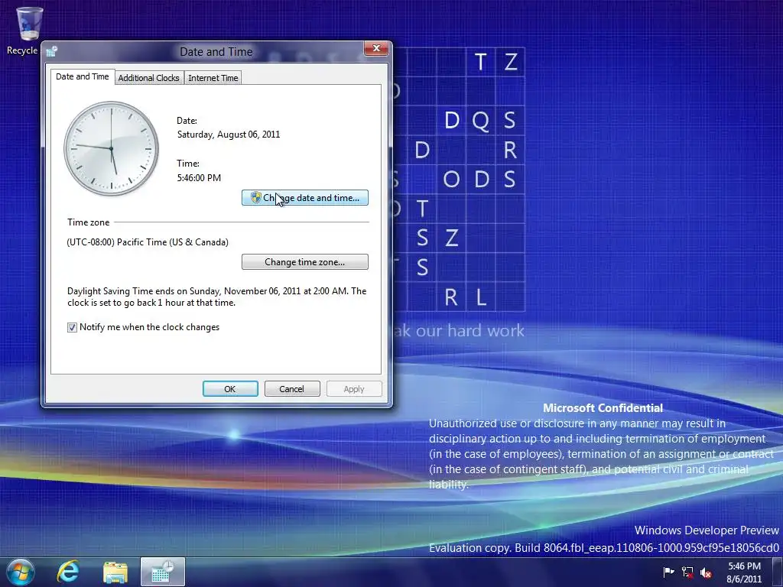Click the network status tray icon
Viewport: 783px width, 587px height.
[x=687, y=572]
